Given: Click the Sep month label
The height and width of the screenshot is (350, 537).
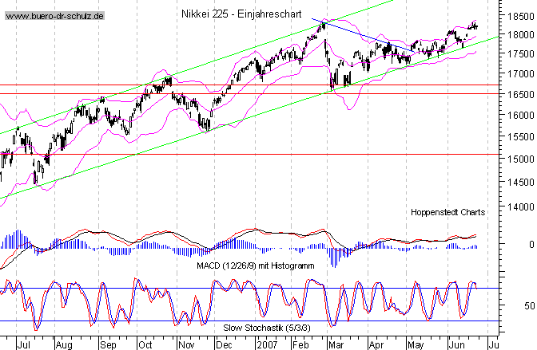Looking at the screenshot, I should tap(108, 344).
